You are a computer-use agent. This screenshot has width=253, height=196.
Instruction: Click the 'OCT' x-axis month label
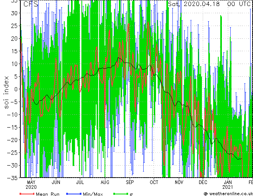pos(154,182)
